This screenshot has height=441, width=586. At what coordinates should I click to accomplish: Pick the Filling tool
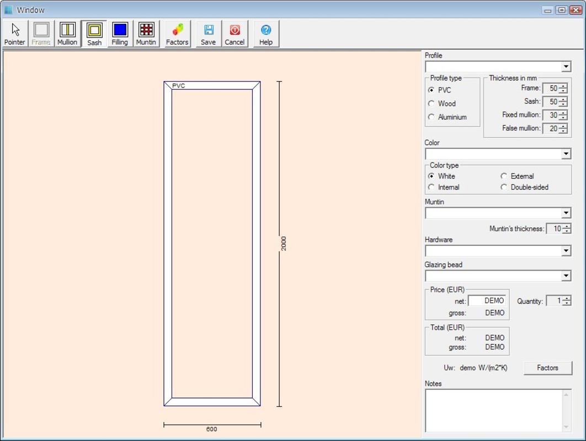[x=120, y=34]
